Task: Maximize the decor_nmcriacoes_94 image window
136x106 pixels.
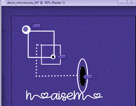Action: pyautogui.click(x=132, y=2)
